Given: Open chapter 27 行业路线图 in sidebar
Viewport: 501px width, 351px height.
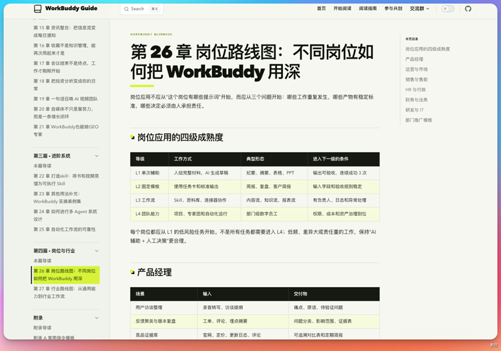Looking at the screenshot, I should [x=65, y=293].
